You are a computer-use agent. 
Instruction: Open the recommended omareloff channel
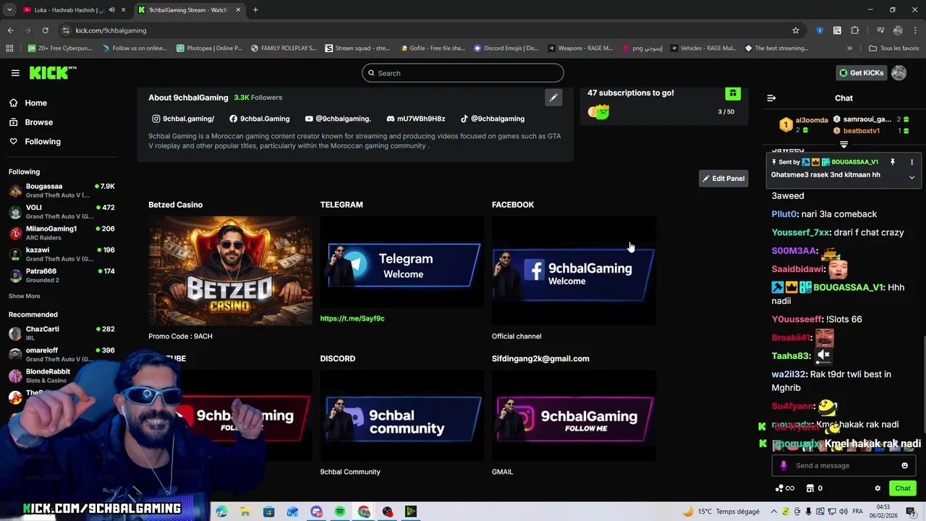[x=62, y=355]
